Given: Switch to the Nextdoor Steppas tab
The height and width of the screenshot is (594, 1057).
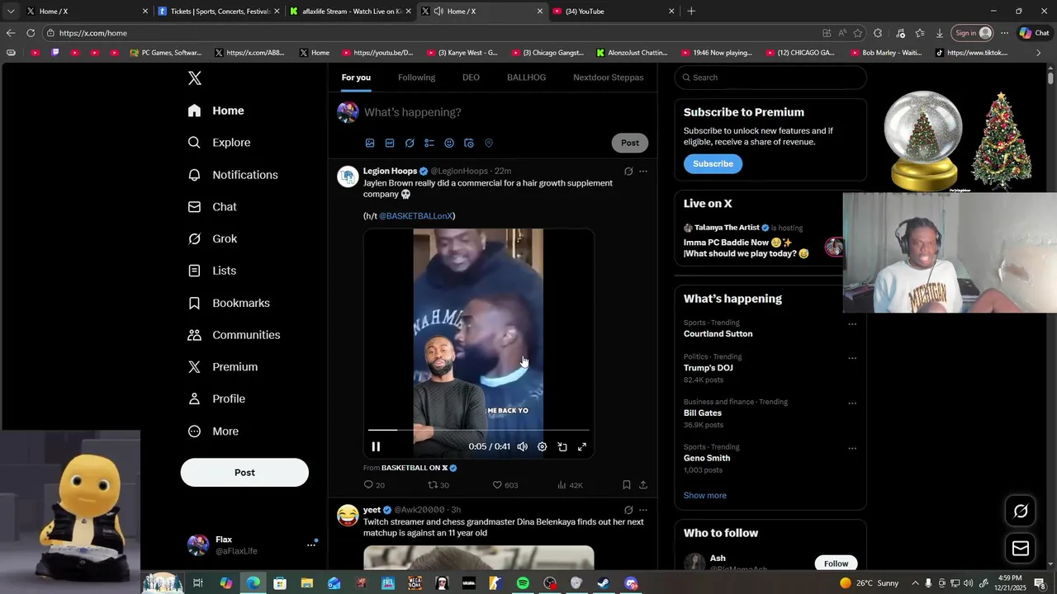Looking at the screenshot, I should (609, 78).
